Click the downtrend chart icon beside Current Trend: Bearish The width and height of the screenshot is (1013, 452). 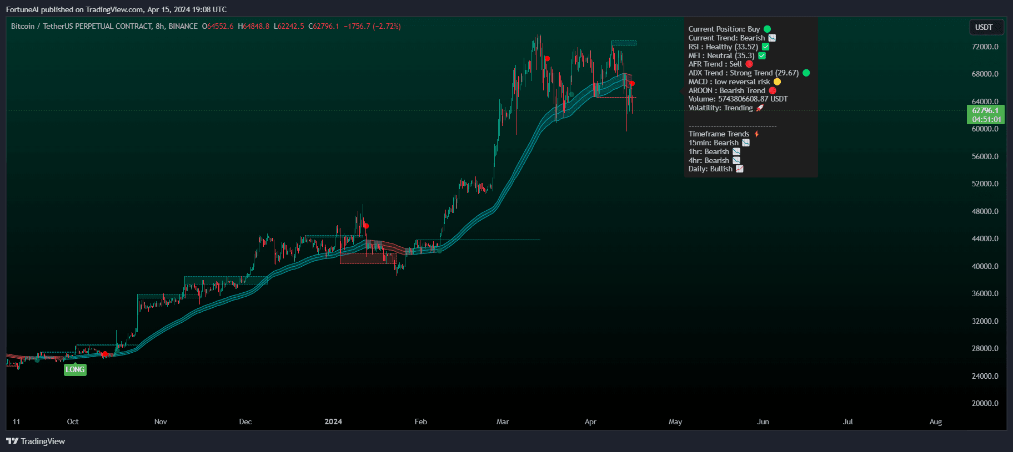click(x=772, y=38)
